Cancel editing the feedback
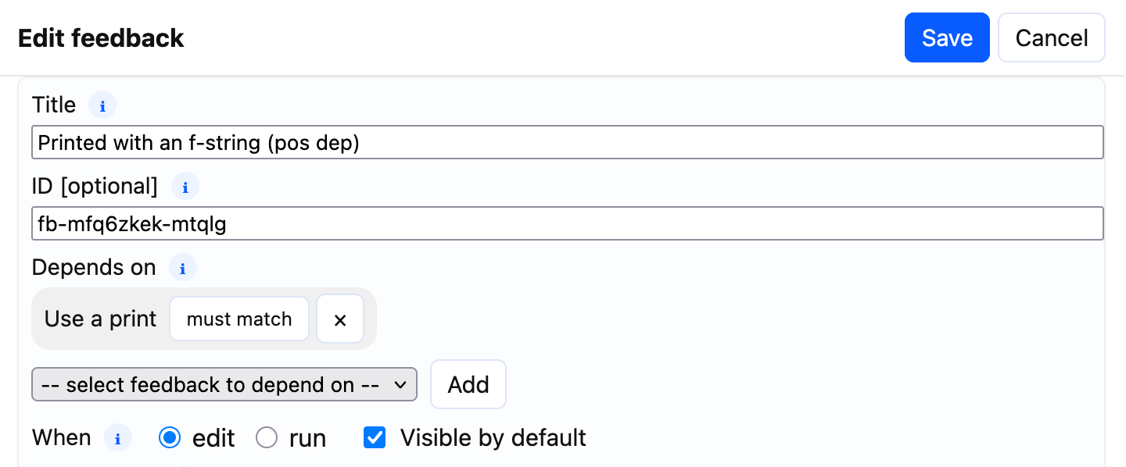Screen dimensions: 1126x467 [1051, 37]
